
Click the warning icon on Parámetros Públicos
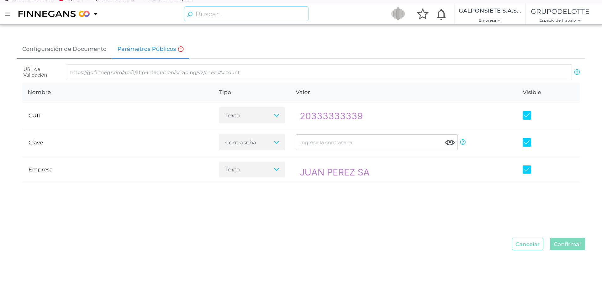pyautogui.click(x=181, y=49)
